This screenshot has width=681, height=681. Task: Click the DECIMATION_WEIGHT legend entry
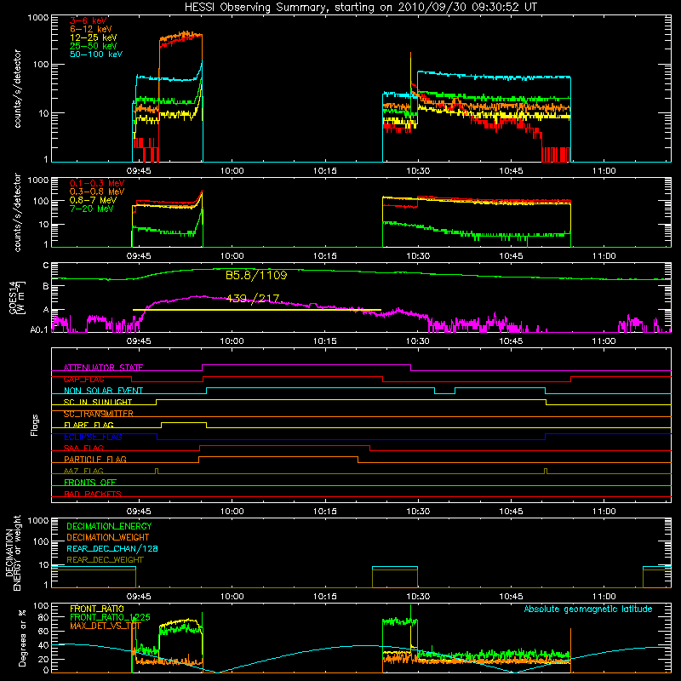(x=108, y=537)
